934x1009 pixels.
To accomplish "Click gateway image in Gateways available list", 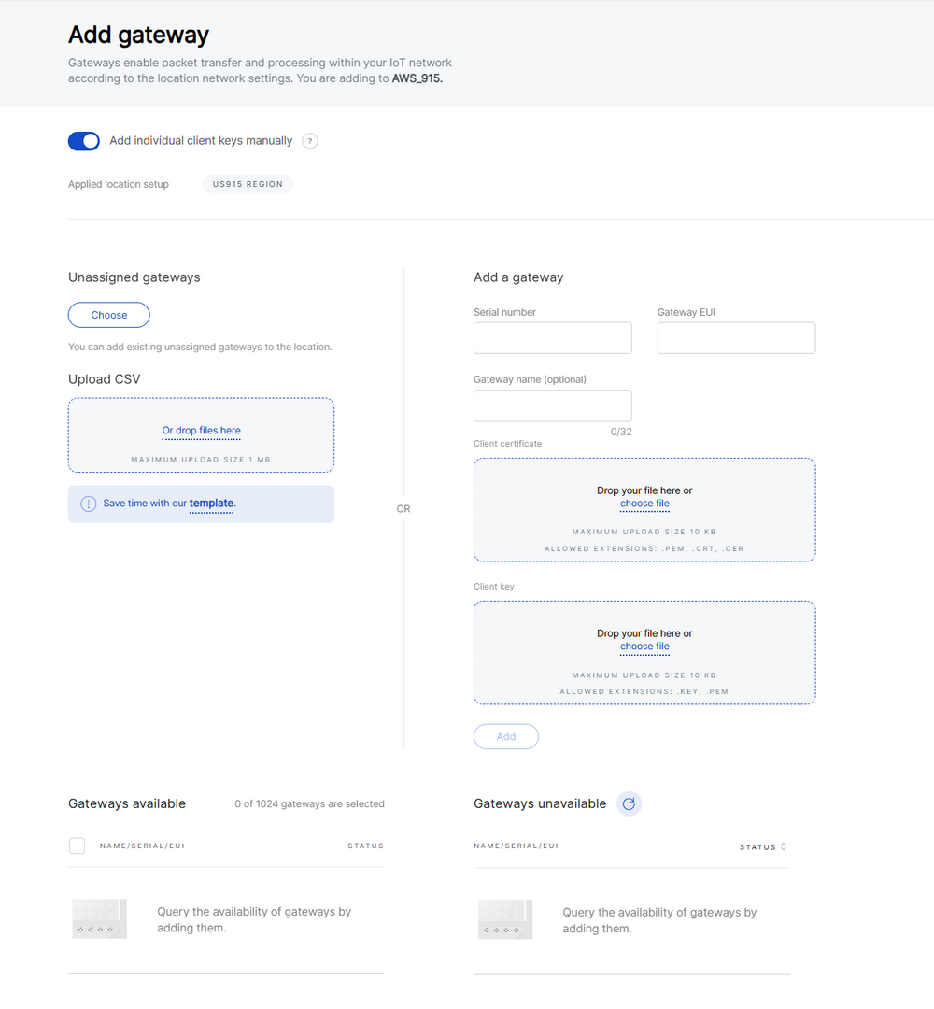I will pyautogui.click(x=99, y=919).
